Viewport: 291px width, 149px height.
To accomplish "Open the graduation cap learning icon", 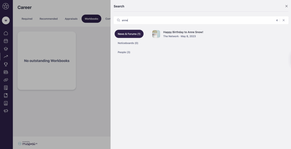I will click(6, 49).
